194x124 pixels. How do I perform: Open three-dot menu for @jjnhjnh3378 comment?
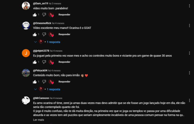(x=189, y=53)
